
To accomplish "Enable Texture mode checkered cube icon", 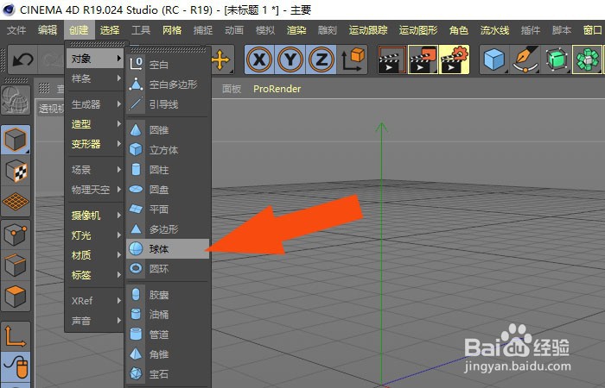I will [x=16, y=171].
